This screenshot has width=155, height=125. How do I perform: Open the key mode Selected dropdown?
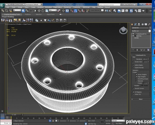(x=118, y=121)
